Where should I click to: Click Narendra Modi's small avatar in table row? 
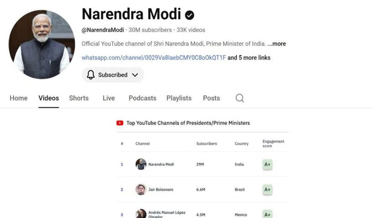pos(141,164)
